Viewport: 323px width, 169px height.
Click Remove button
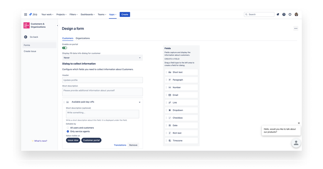pos(133,145)
